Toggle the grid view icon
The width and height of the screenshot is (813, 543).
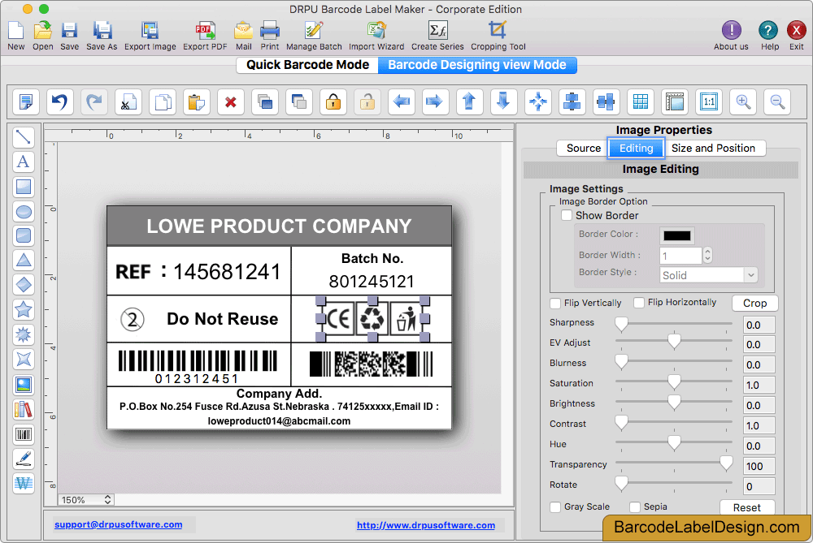point(641,101)
